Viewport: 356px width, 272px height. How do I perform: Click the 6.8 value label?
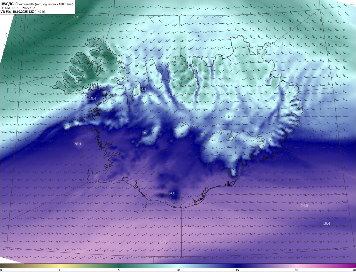(272, 9)
